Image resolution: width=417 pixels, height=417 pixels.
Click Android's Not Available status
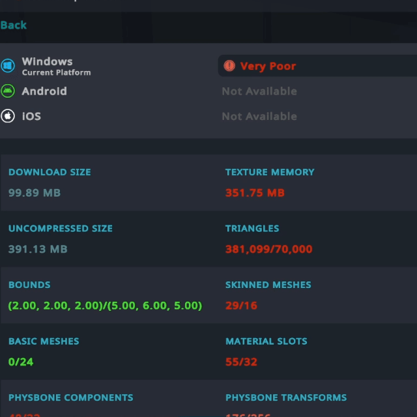click(259, 91)
